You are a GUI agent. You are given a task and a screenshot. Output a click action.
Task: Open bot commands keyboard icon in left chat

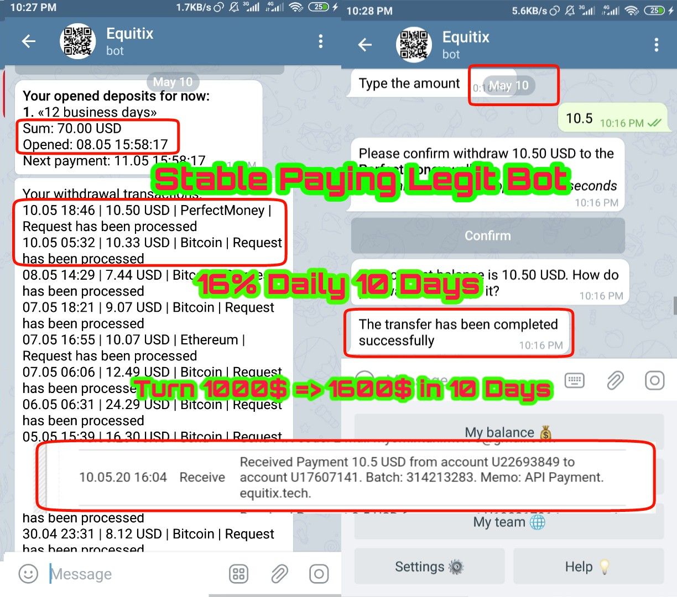point(238,574)
